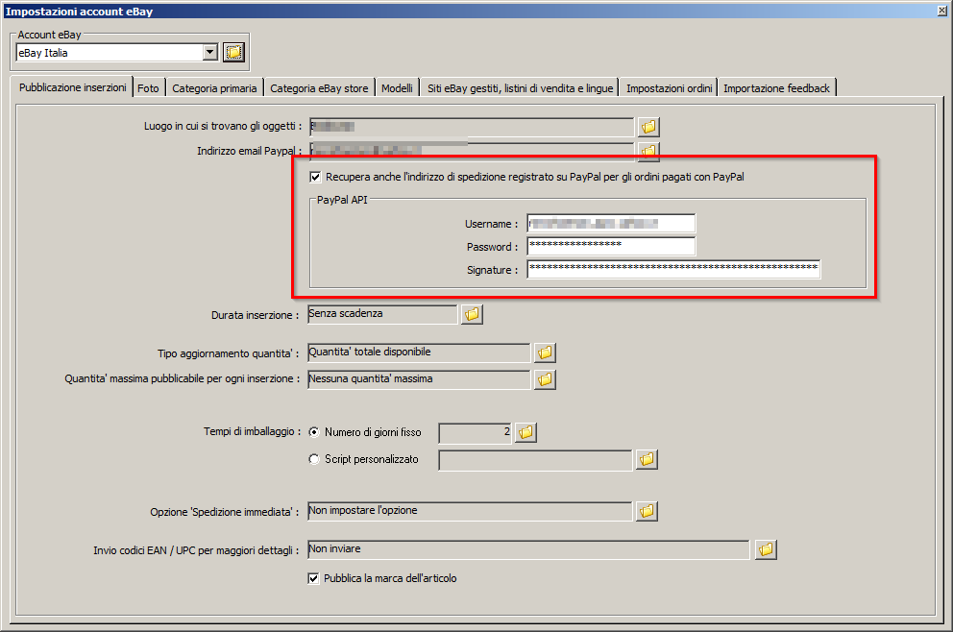Image resolution: width=953 pixels, height=632 pixels.
Task: Click the Non impostare l'opzione field
Action: tap(470, 511)
